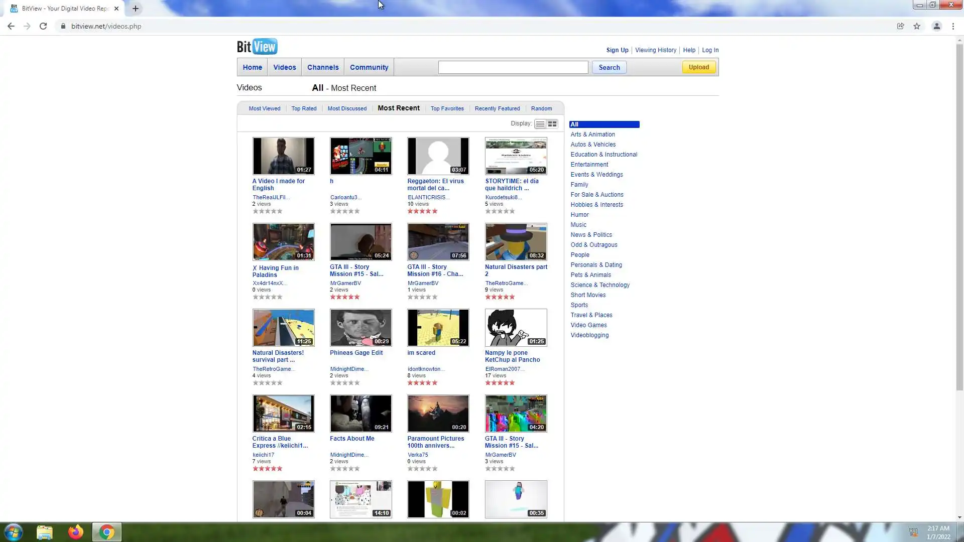The width and height of the screenshot is (964, 542).
Task: Launch Firefox from the taskbar
Action: coord(76,532)
